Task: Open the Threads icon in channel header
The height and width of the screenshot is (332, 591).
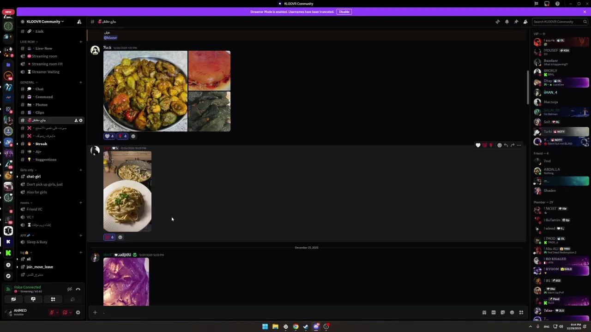Action: point(497,22)
